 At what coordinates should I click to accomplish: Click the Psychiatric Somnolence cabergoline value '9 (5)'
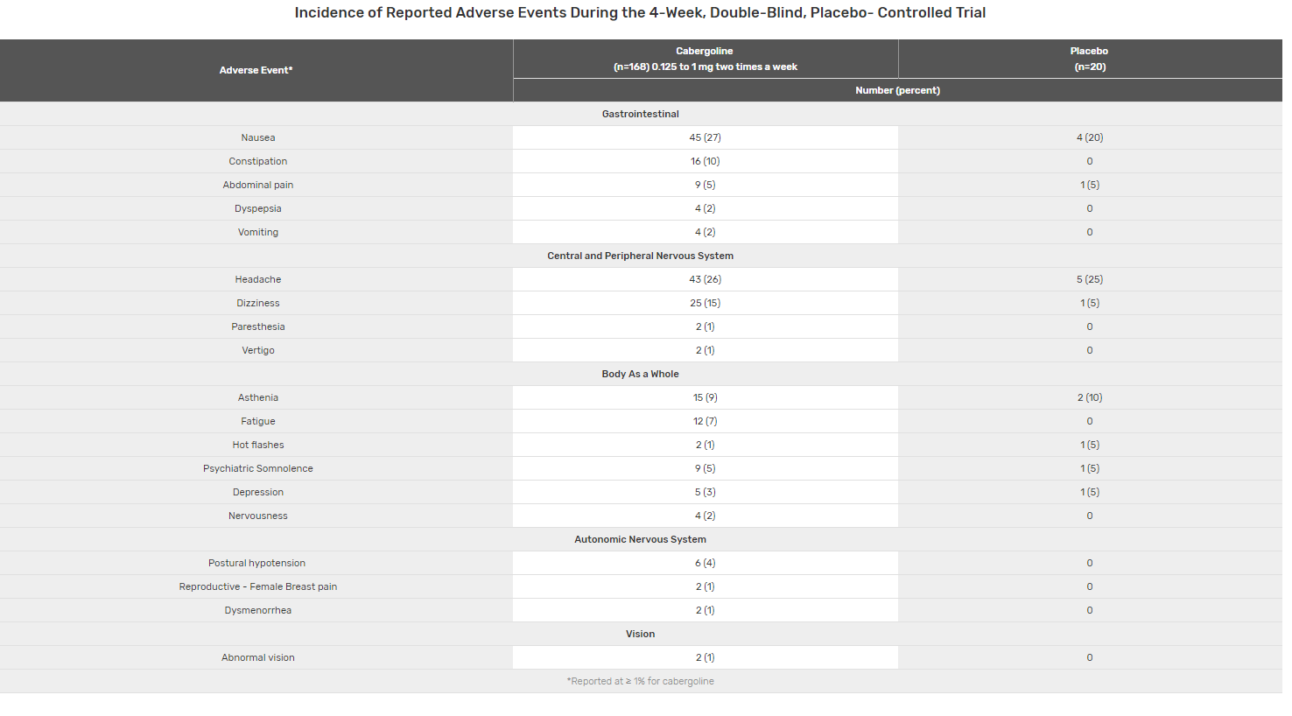706,468
